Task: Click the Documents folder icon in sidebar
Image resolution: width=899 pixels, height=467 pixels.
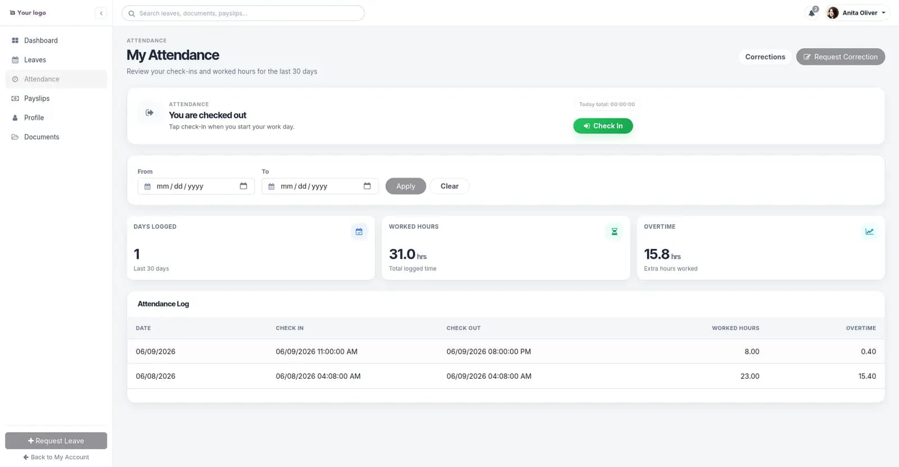Action: 15,137
